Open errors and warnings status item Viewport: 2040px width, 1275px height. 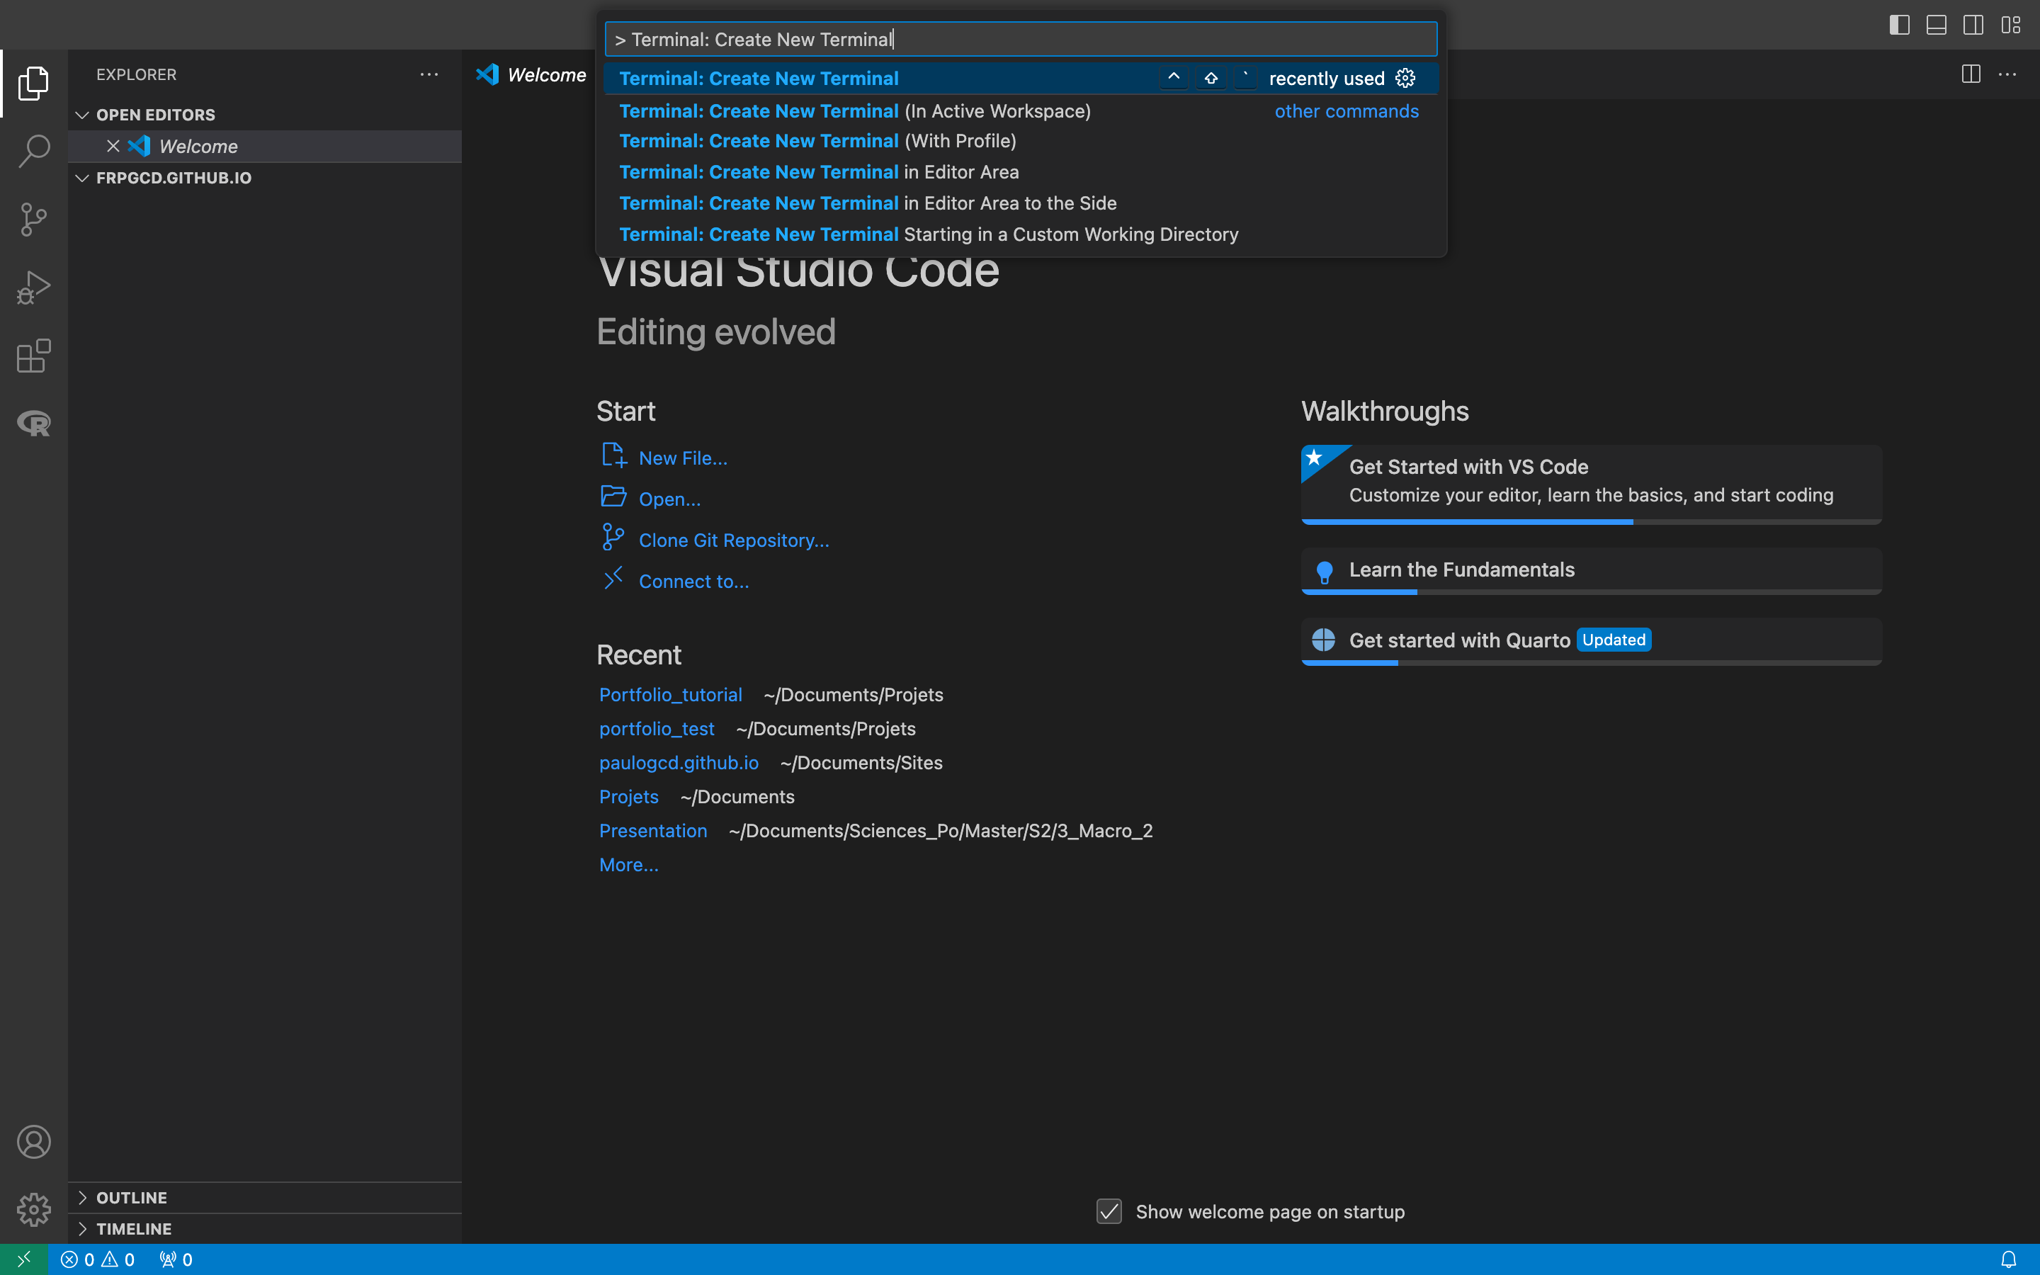pos(98,1259)
